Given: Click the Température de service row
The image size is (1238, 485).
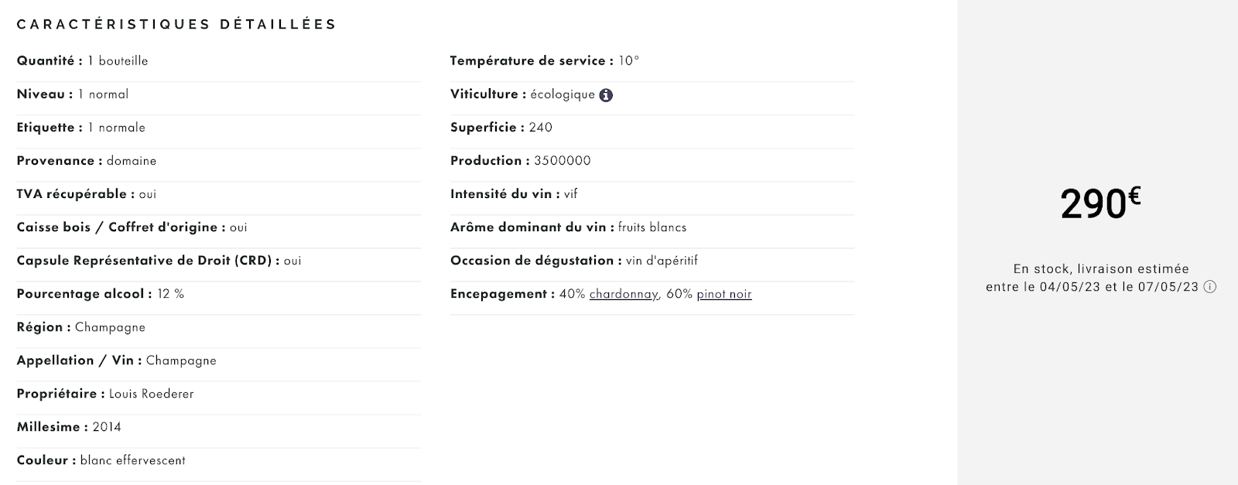Looking at the screenshot, I should click(652, 60).
